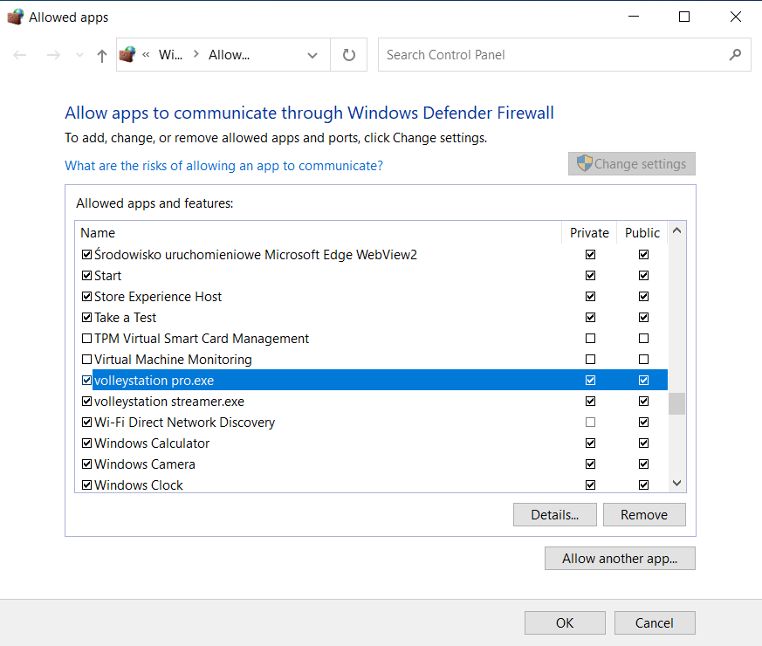Click the firewall icon in address bar
The width and height of the screenshot is (762, 646).
pyautogui.click(x=127, y=55)
